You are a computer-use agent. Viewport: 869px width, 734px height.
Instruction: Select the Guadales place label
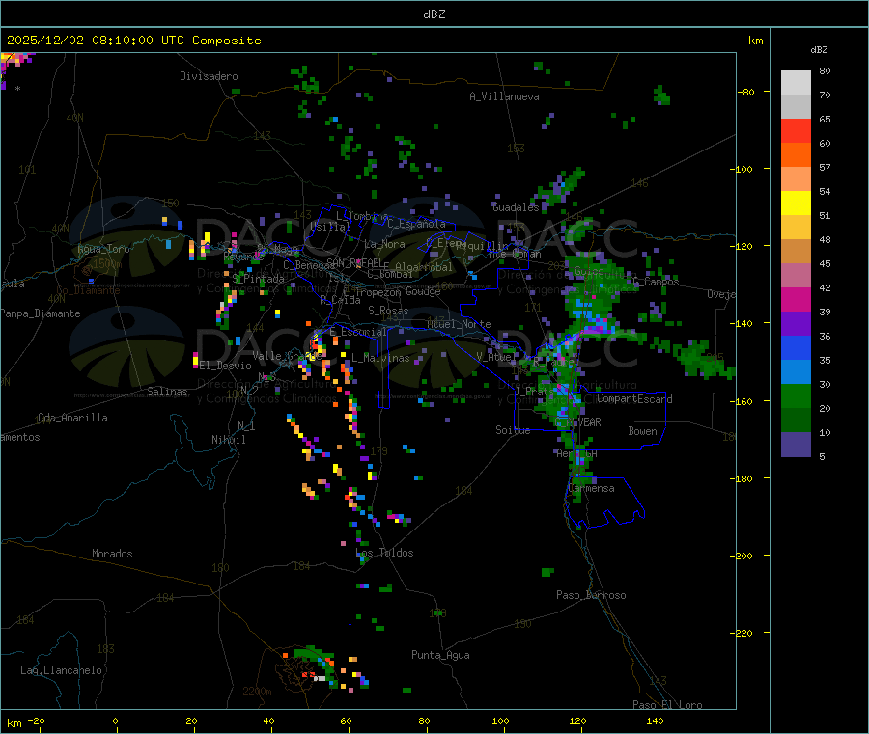(516, 207)
